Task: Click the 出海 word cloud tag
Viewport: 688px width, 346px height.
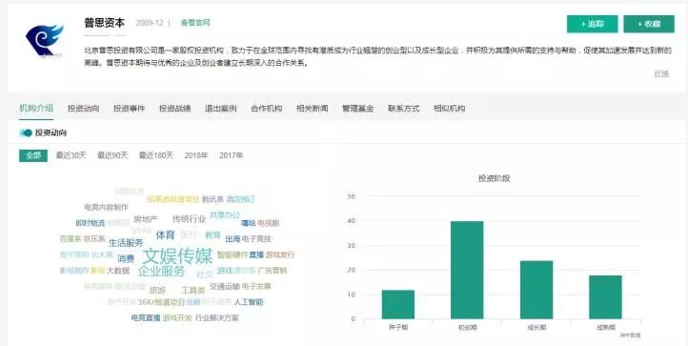Action: 233,239
